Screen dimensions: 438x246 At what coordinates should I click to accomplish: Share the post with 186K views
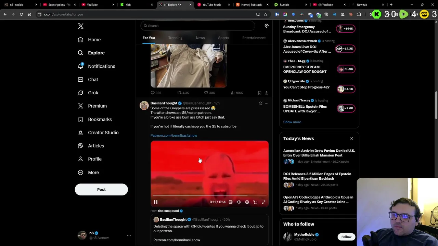click(x=267, y=93)
